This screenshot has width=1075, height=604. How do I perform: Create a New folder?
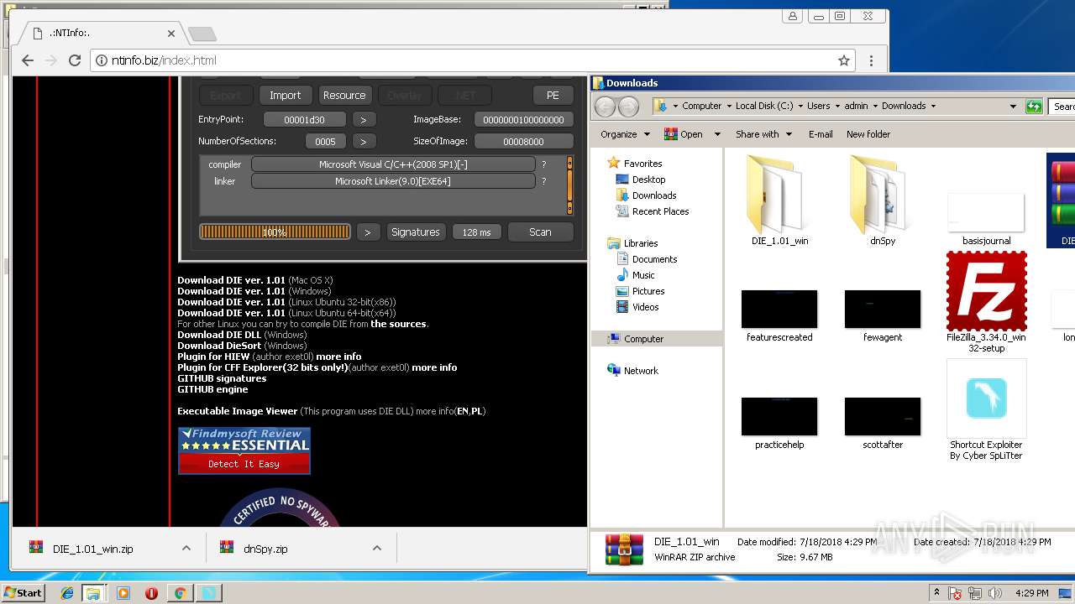(x=868, y=134)
